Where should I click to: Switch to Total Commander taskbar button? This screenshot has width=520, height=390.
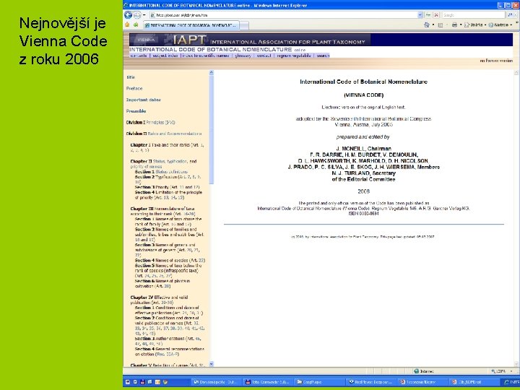[267, 382]
